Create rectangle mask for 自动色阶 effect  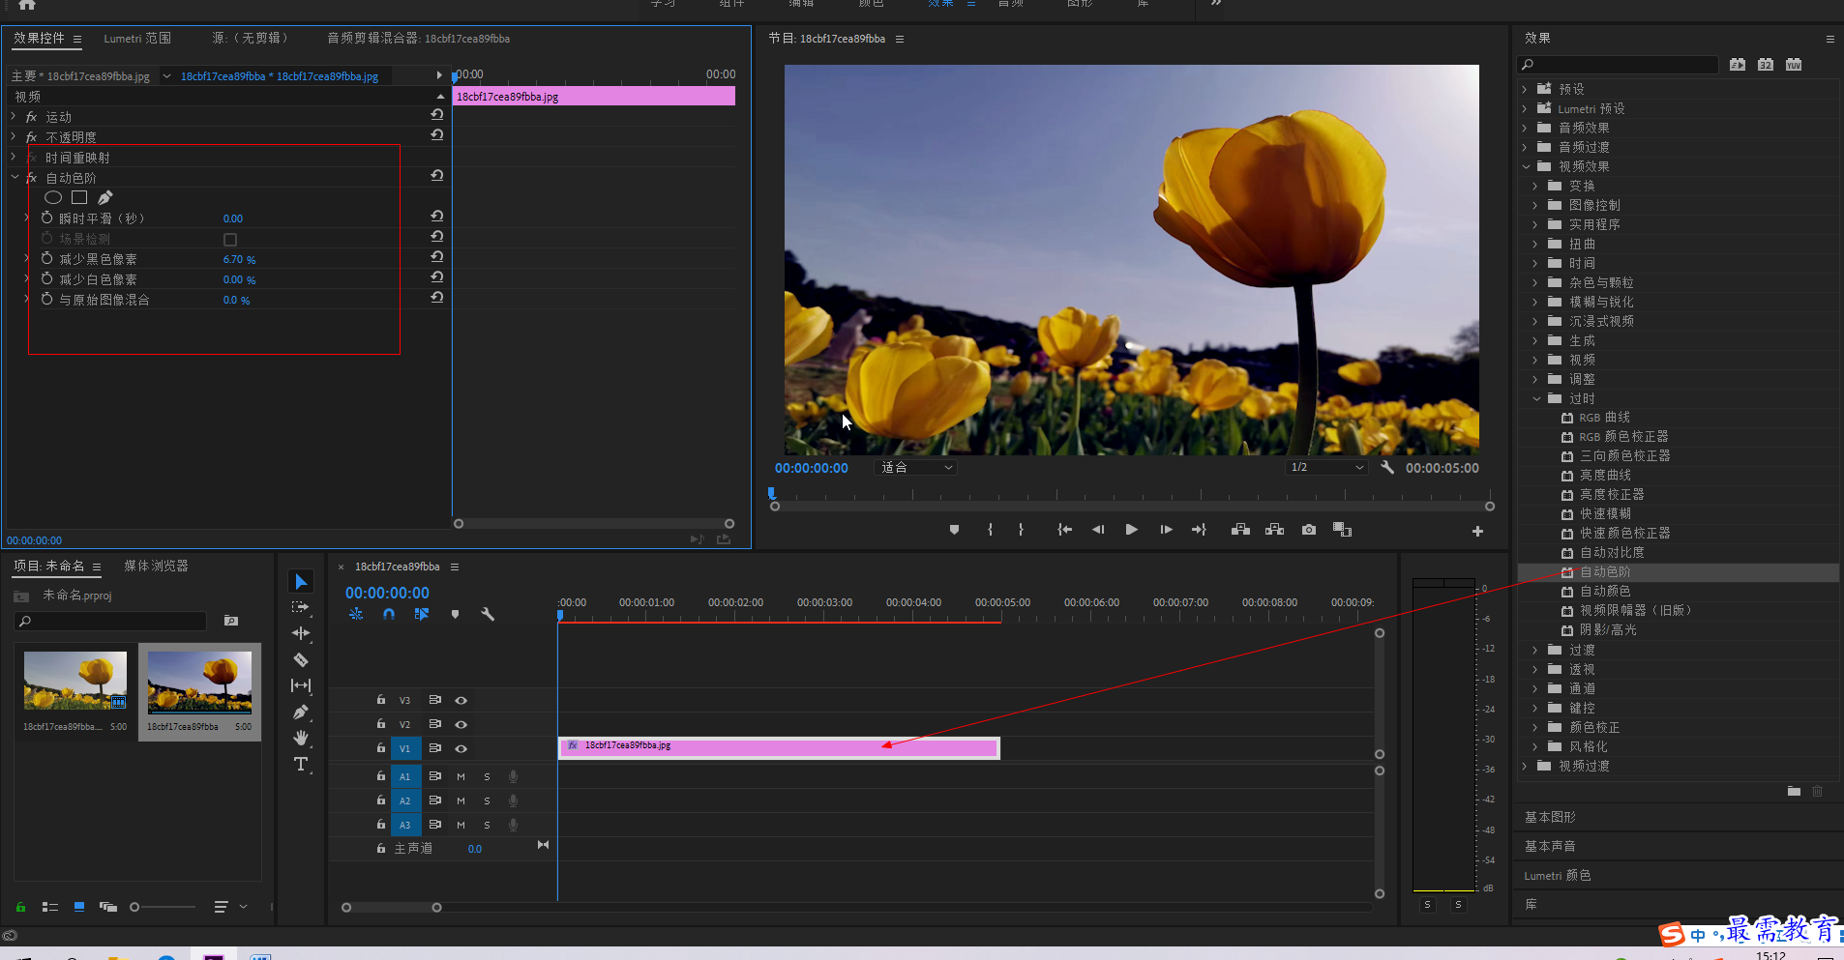79,197
